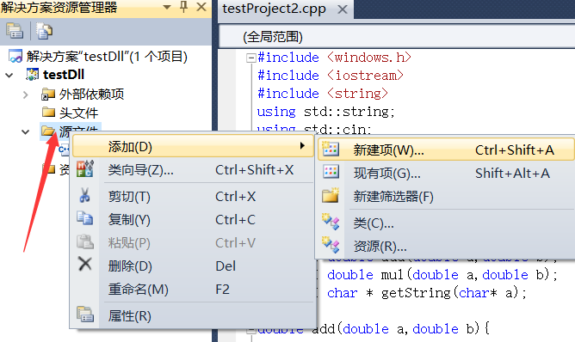Close the testProject2.cpp tab

(x=343, y=9)
